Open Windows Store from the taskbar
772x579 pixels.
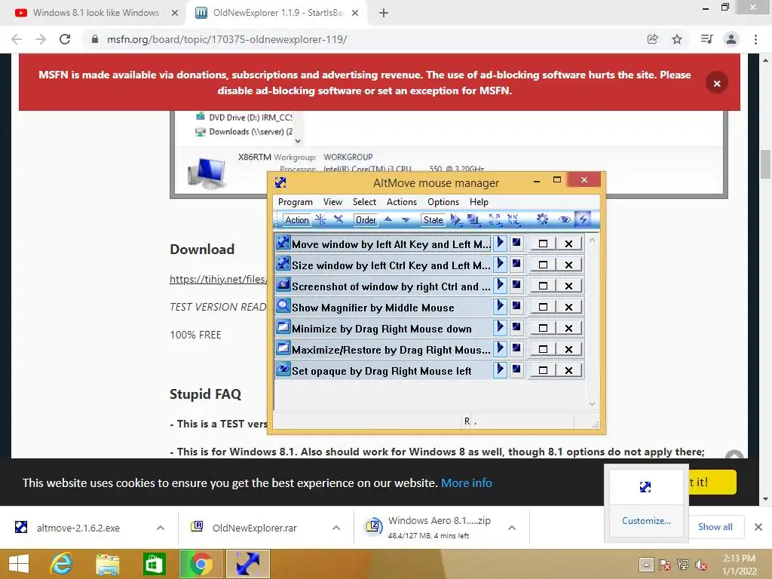tap(154, 564)
